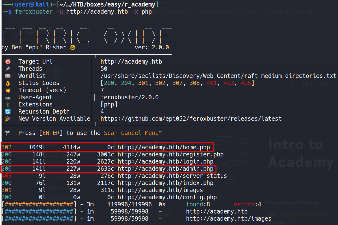
Task: Click the nerd face emoji after Risher
Action: click(72, 47)
